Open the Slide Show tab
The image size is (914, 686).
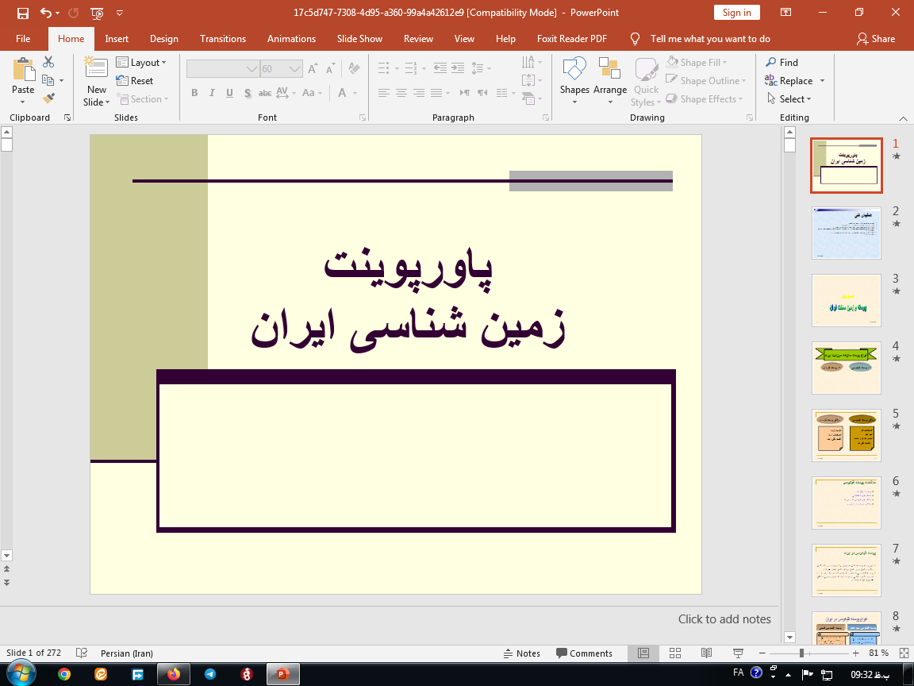(359, 38)
